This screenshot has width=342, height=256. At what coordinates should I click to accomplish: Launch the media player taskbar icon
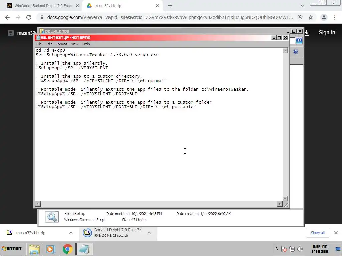50,249
